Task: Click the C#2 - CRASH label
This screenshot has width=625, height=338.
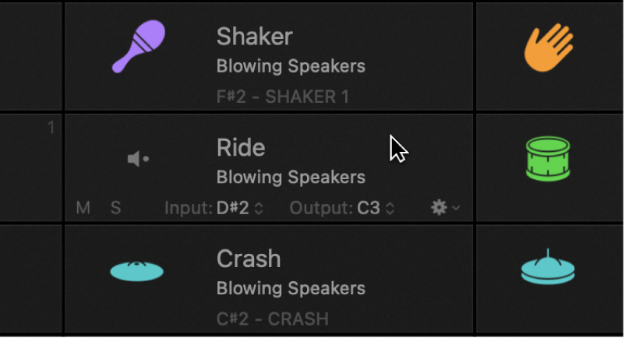Action: [272, 319]
